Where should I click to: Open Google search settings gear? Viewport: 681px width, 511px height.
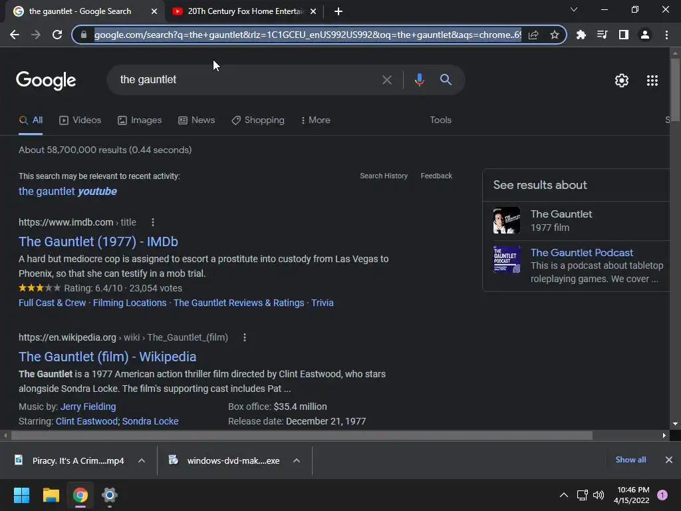pyautogui.click(x=622, y=81)
